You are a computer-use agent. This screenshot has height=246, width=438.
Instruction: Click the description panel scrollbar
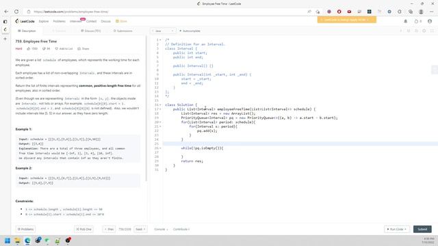(x=146, y=109)
